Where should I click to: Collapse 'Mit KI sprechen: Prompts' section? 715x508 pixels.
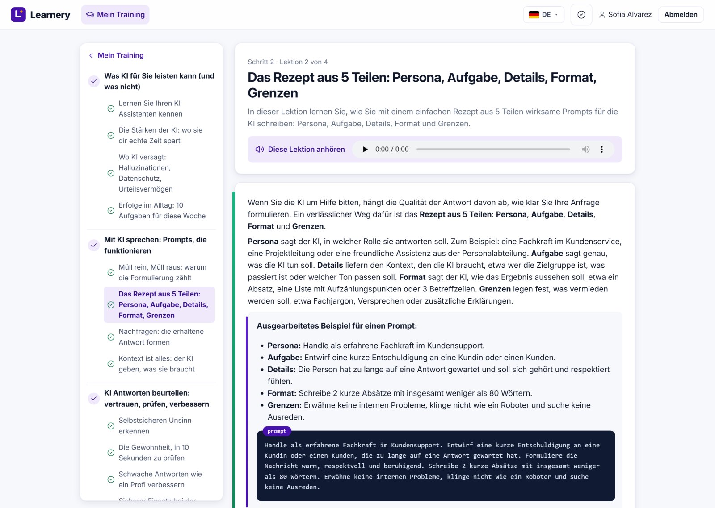(151, 245)
